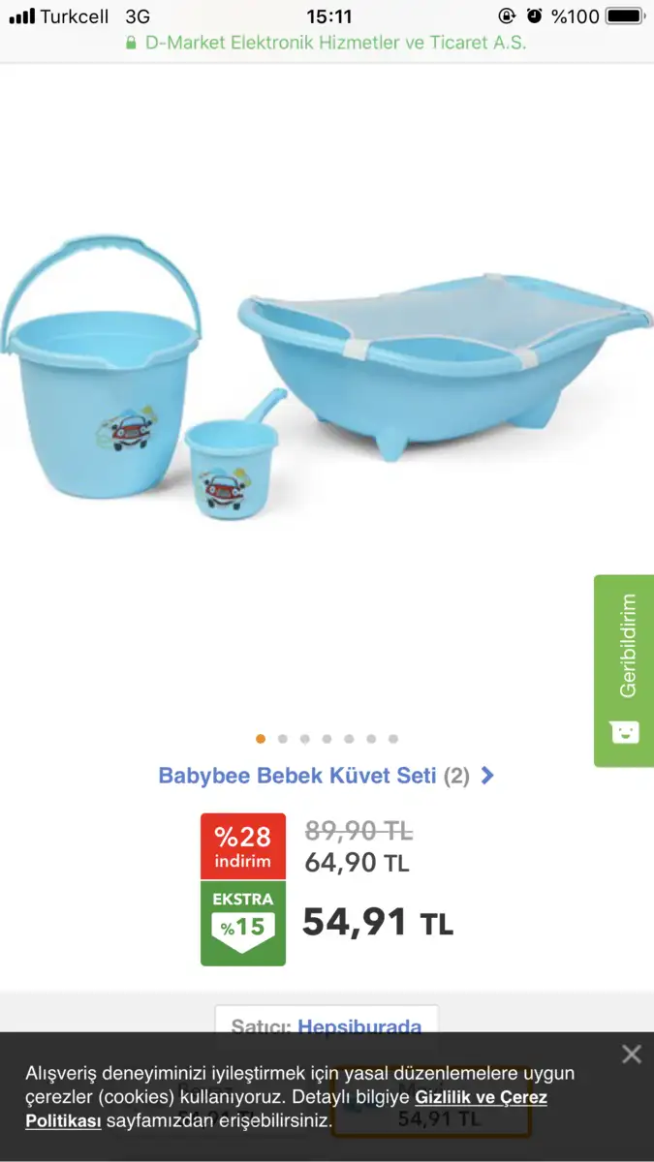Tap the alarm clock status icon
This screenshot has width=654, height=1162.
click(x=534, y=16)
